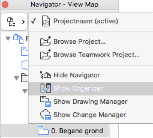Collapse the folder's disclosure triangle
Image resolution: width=153 pixels, height=138 pixels.
click(x=16, y=78)
